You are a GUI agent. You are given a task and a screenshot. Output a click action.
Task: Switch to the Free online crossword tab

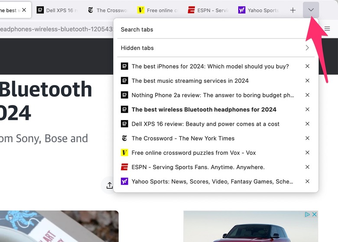click(158, 10)
